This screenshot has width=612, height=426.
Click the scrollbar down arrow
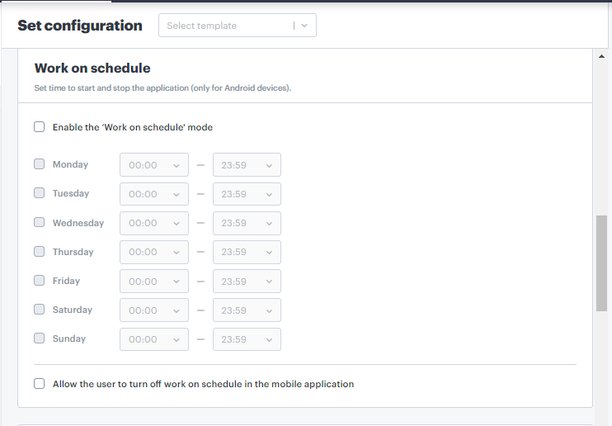pos(601,419)
